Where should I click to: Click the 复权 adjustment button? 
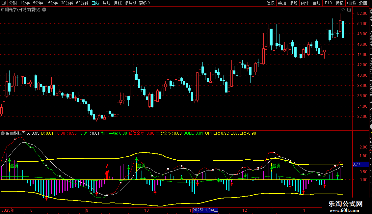pos(271,3)
